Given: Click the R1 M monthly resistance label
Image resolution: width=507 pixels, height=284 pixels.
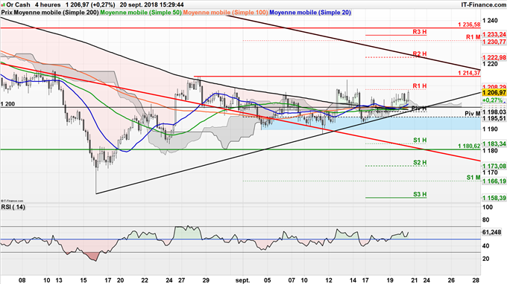Looking at the screenshot, I should [x=473, y=37].
